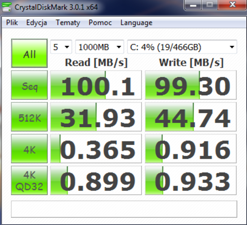Open the Tematy menu

[68, 22]
